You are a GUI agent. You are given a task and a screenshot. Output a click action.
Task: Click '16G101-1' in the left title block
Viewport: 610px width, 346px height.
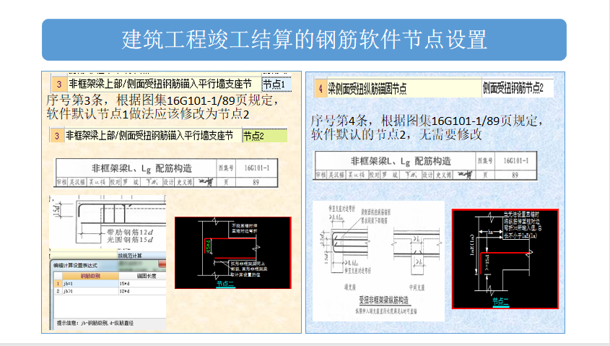point(256,168)
